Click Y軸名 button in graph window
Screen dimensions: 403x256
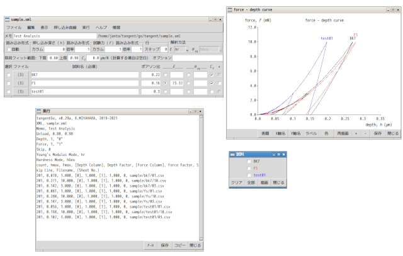point(295,133)
